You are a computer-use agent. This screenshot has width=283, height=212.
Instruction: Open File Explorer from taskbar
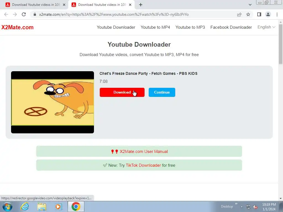[42, 207]
